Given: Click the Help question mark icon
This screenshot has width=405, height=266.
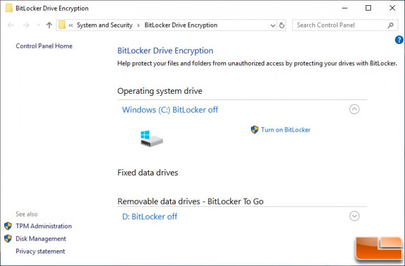Looking at the screenshot, I should click(399, 40).
